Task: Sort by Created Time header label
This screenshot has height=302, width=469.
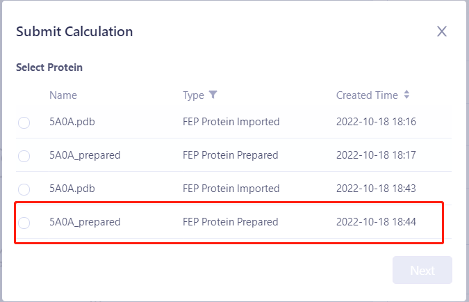Action: 367,95
